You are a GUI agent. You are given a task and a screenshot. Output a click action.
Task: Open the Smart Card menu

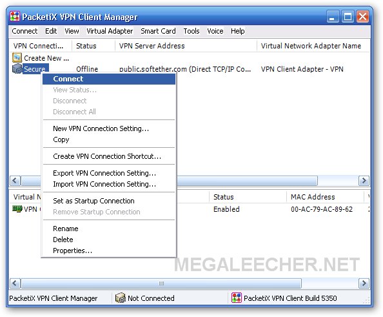point(158,31)
